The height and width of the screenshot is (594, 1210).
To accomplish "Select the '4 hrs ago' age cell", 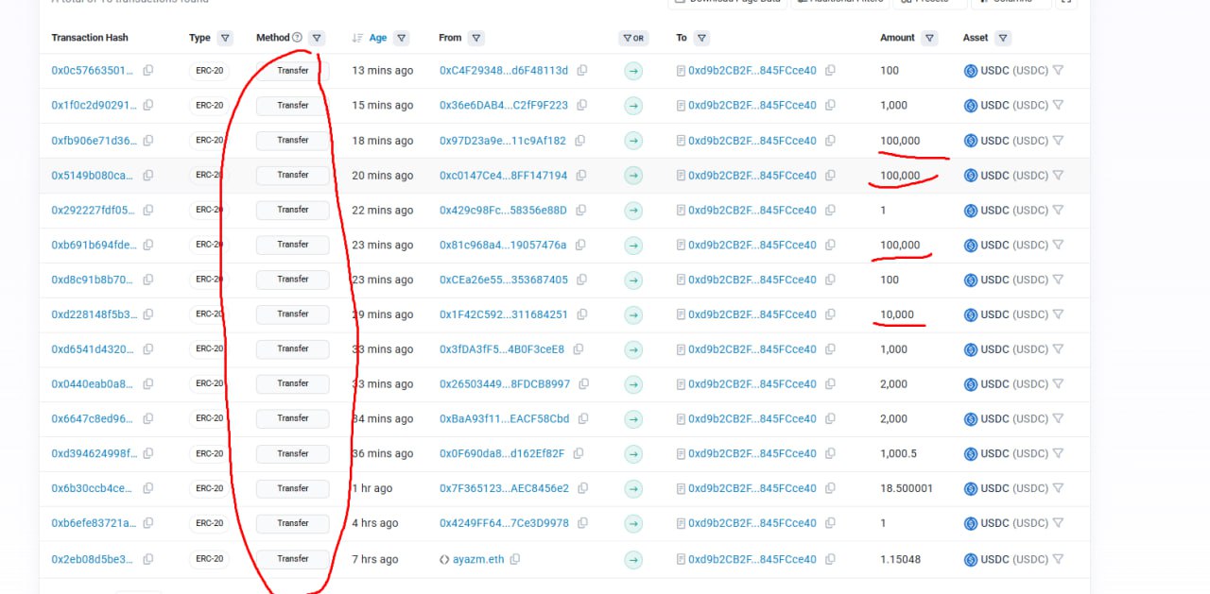I will pyautogui.click(x=375, y=524).
